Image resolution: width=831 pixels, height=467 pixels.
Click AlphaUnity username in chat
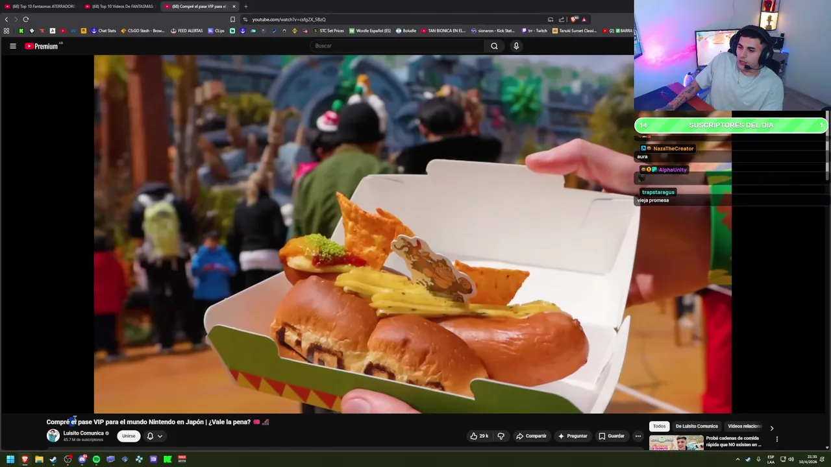coord(672,170)
